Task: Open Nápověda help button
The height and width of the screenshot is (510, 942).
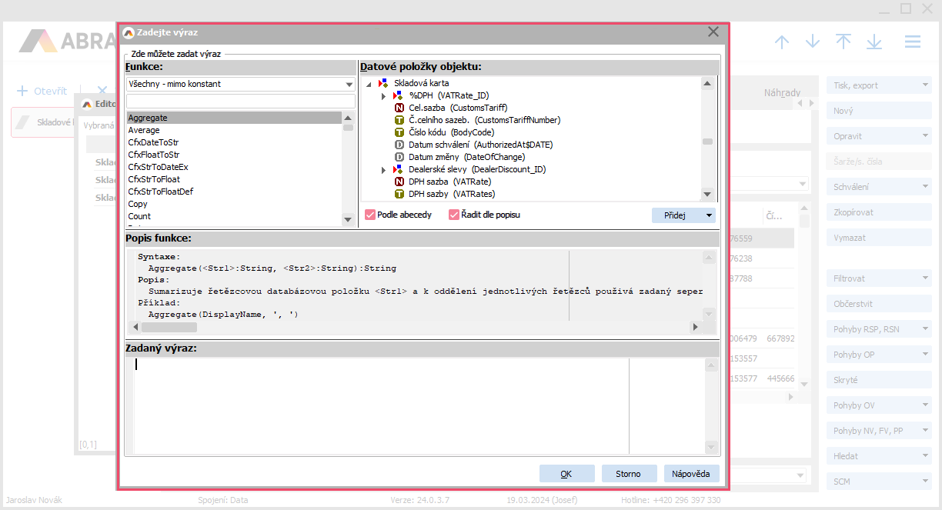Action: (x=691, y=474)
